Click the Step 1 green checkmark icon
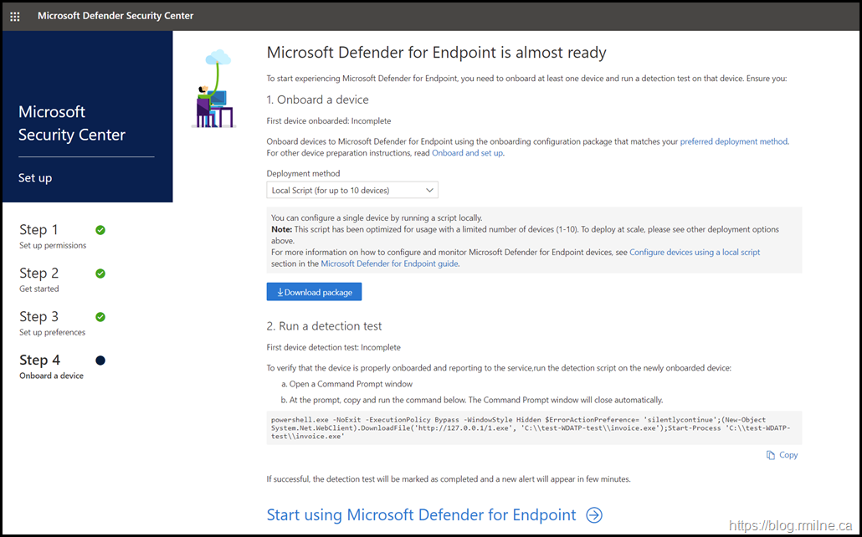This screenshot has height=537, width=862. 100,230
